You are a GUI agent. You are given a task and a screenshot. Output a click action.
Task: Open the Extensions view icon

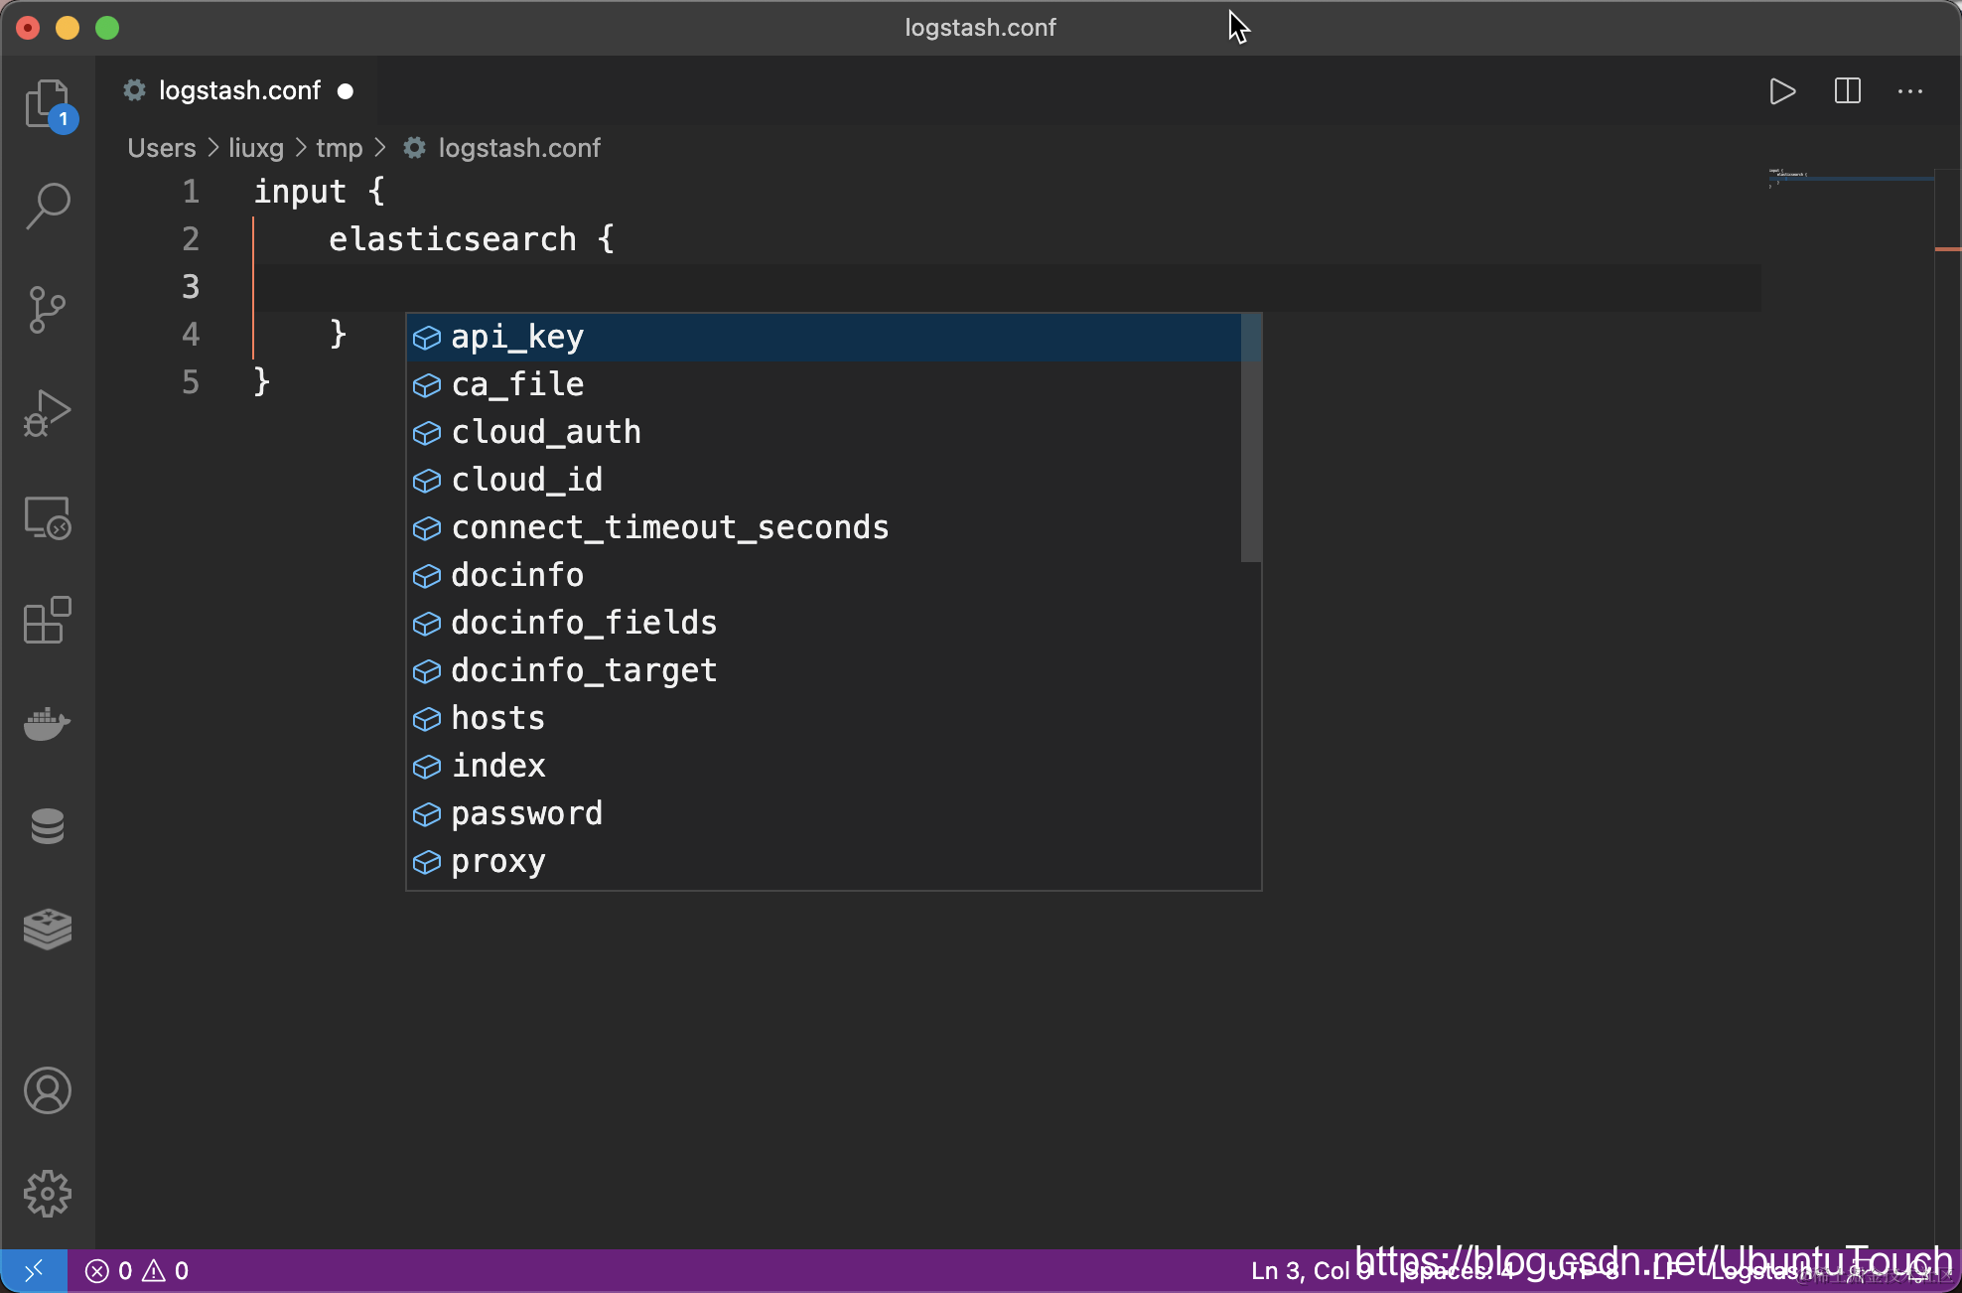[48, 621]
